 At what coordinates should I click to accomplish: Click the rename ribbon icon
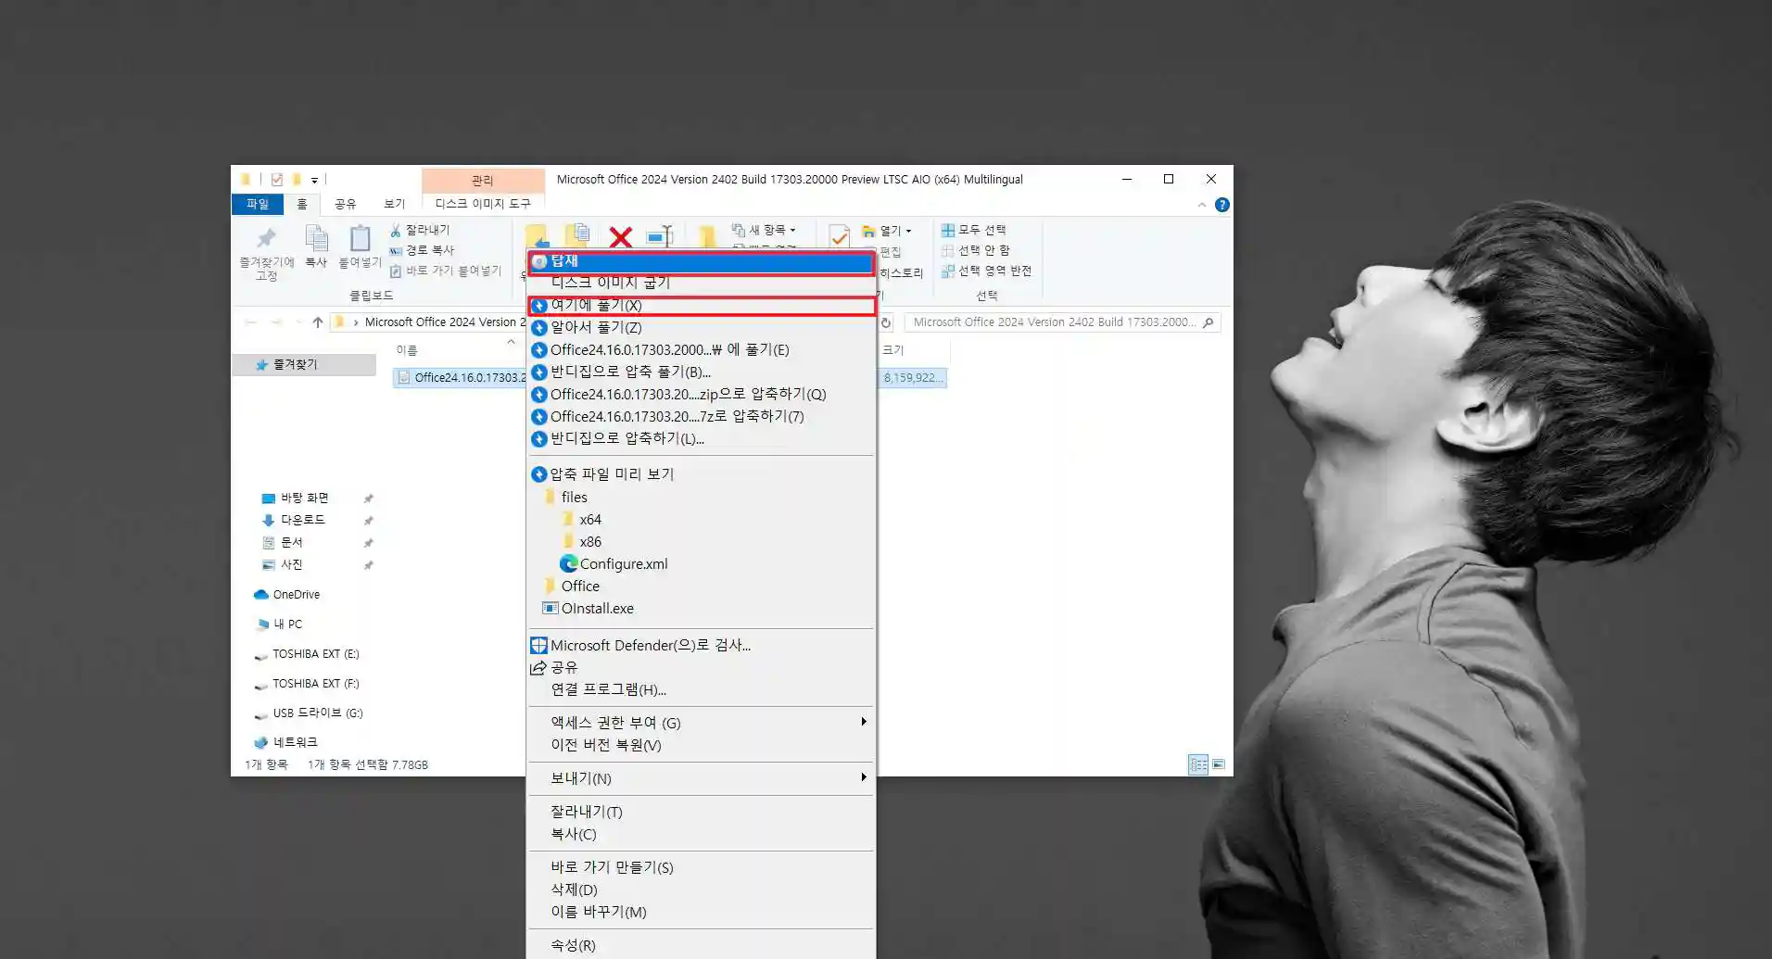click(x=660, y=236)
